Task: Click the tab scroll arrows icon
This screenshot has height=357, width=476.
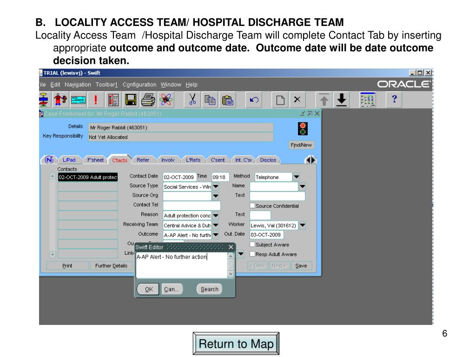Action: (x=310, y=160)
